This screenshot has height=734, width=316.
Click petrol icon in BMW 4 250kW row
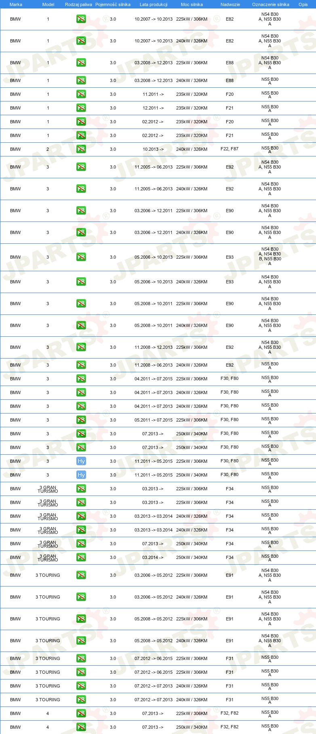click(81, 727)
